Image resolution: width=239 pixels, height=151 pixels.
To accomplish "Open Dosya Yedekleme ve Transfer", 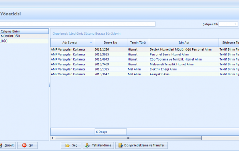I will point(141,146).
